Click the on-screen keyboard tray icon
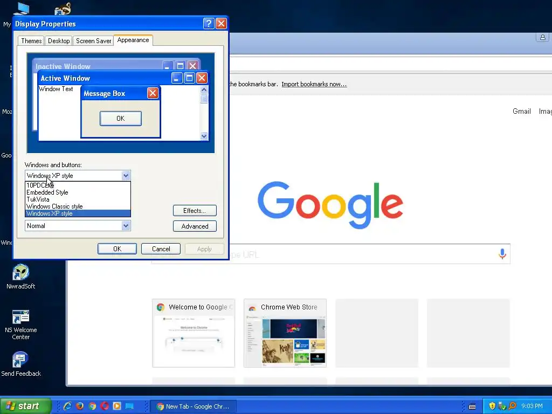 (472, 406)
